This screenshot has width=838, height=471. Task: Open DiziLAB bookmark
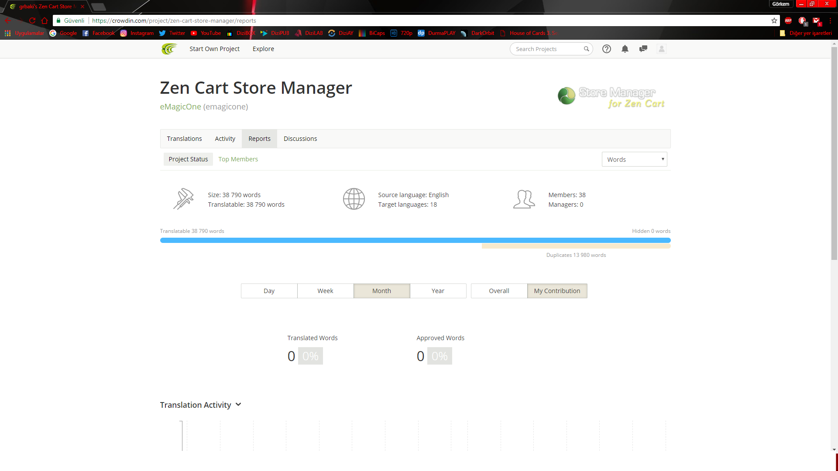(309, 33)
